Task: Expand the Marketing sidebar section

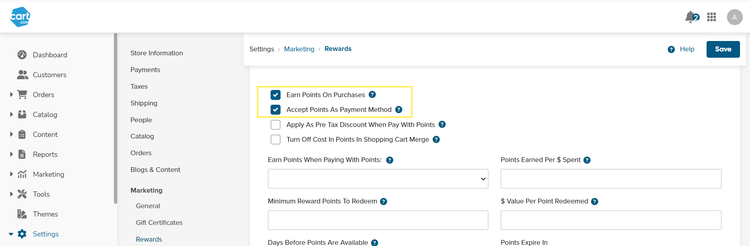Action: point(11,174)
